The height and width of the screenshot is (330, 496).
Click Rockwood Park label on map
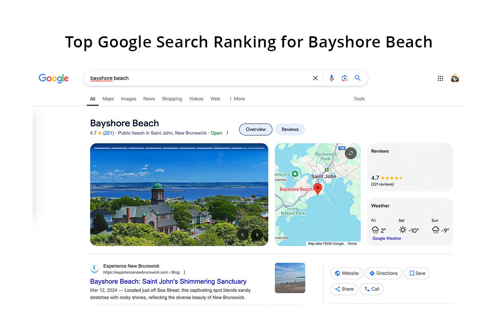(326, 156)
